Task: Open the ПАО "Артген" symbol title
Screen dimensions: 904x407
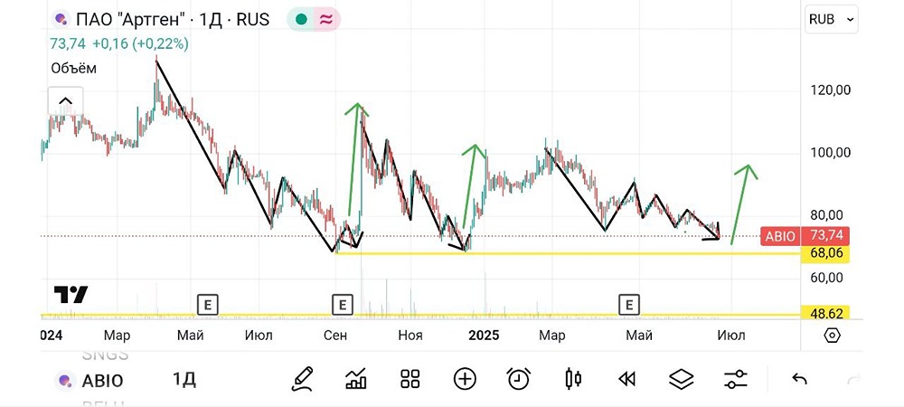Action: [129, 20]
